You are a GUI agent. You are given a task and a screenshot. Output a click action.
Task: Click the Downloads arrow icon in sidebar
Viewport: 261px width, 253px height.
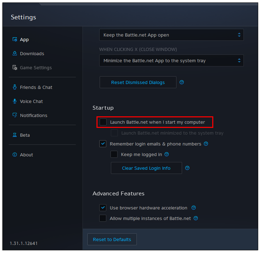click(15, 53)
